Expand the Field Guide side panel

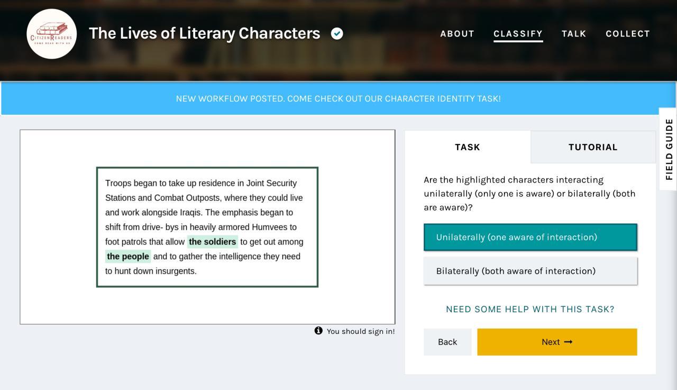pos(669,149)
